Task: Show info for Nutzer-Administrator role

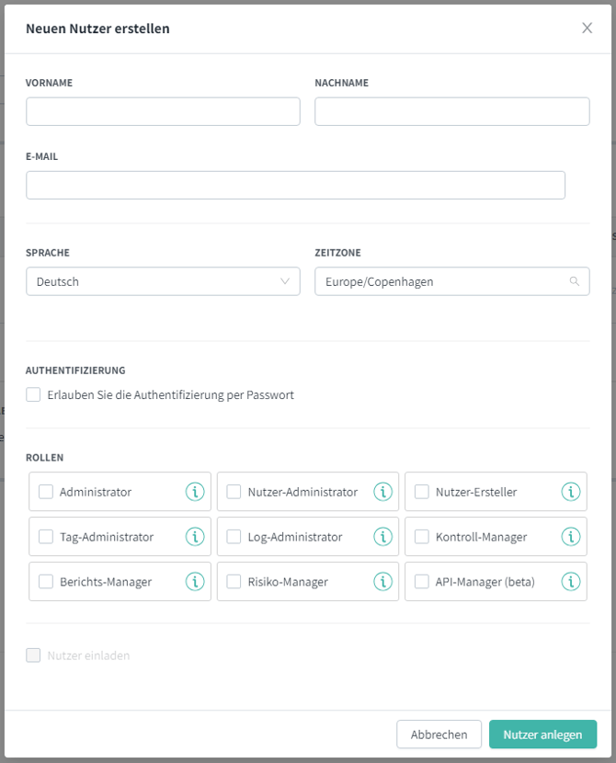Action: 383,492
